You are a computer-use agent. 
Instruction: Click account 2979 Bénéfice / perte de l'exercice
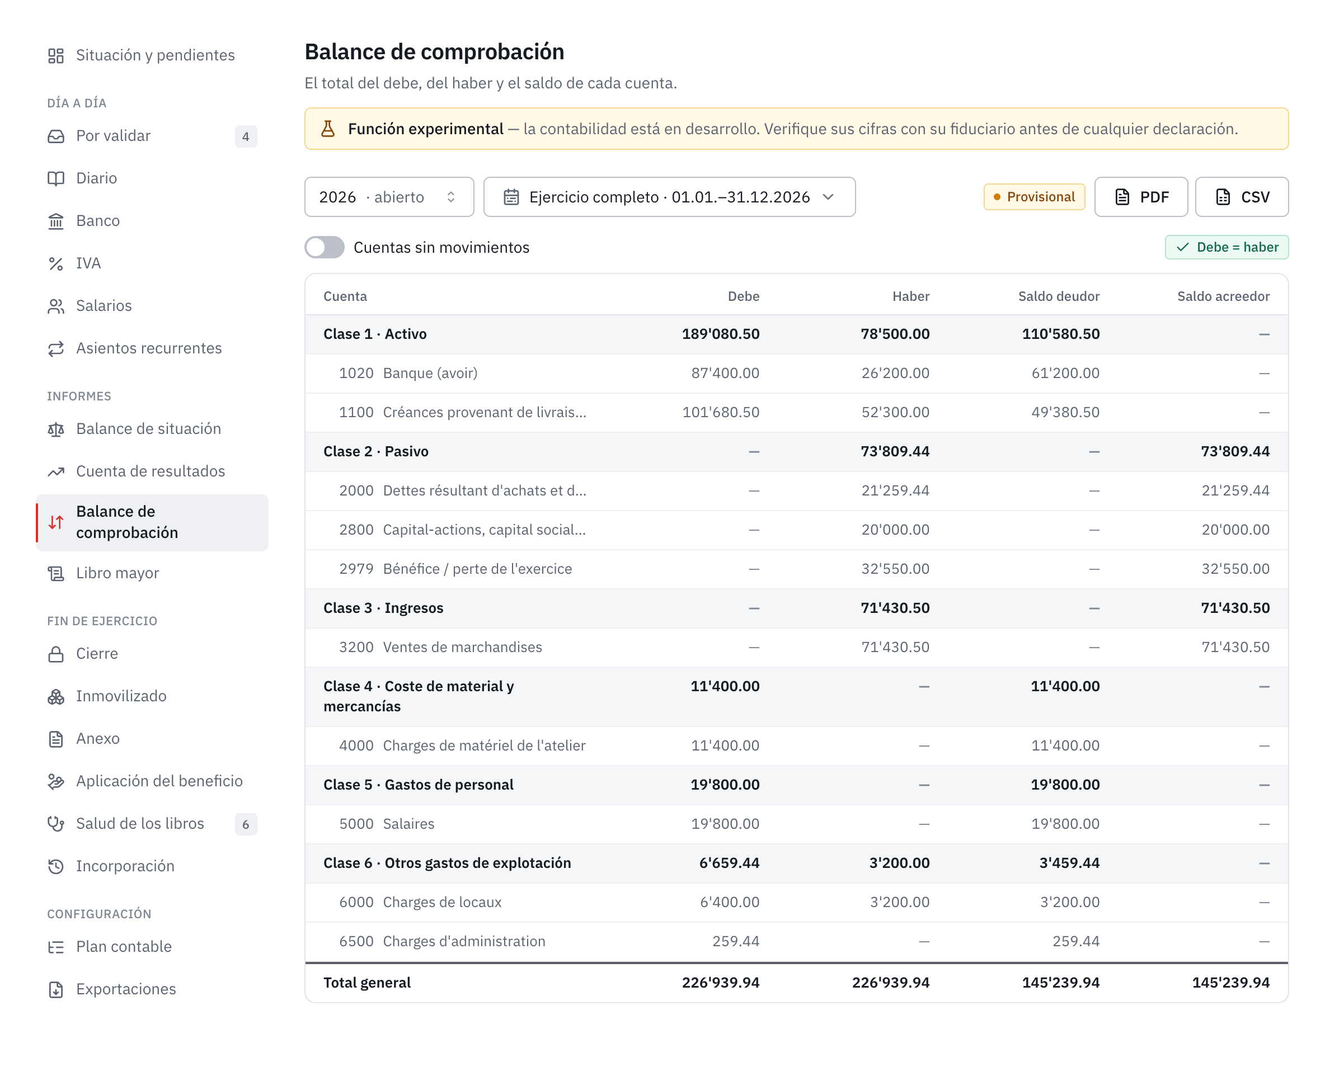click(x=796, y=569)
